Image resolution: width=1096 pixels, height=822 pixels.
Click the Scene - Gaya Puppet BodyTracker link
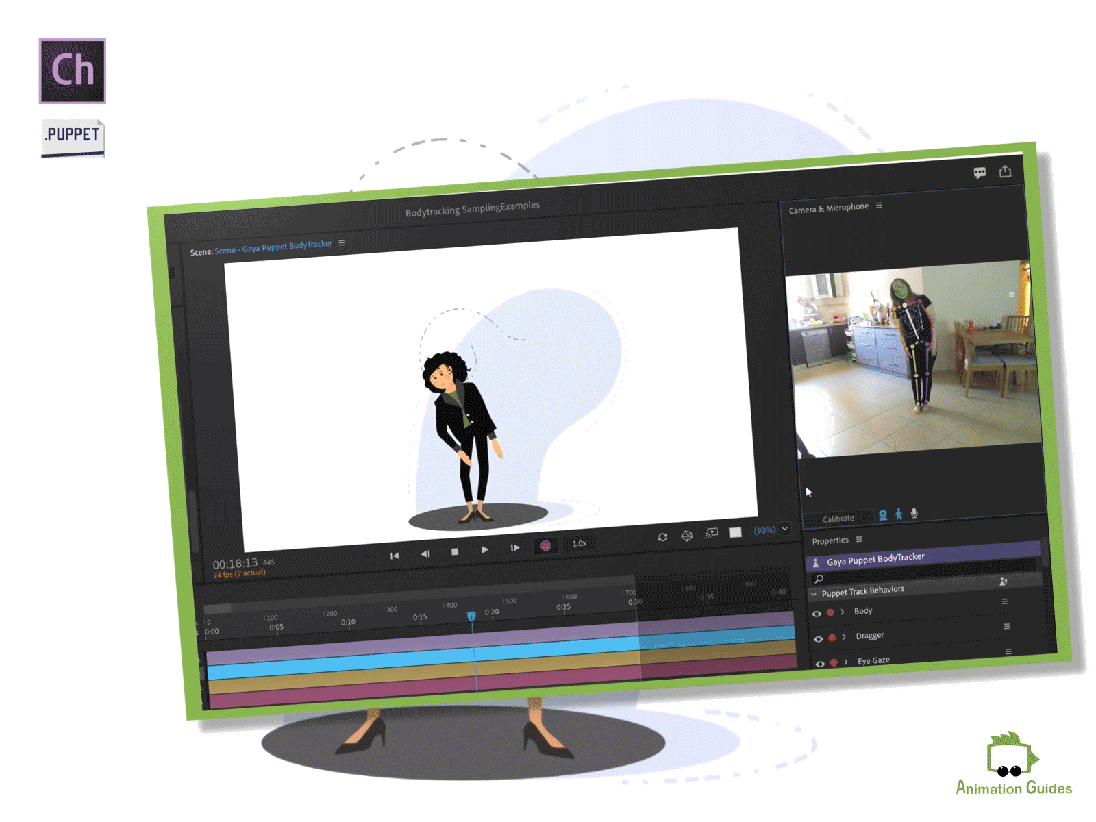point(273,247)
